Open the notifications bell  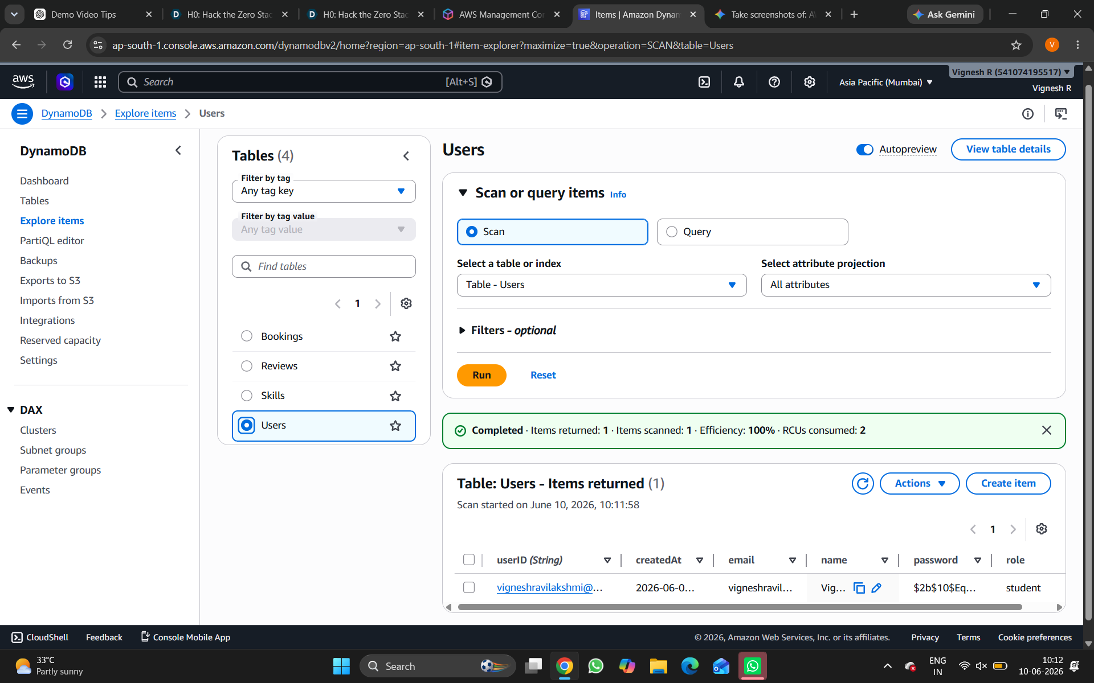(739, 82)
